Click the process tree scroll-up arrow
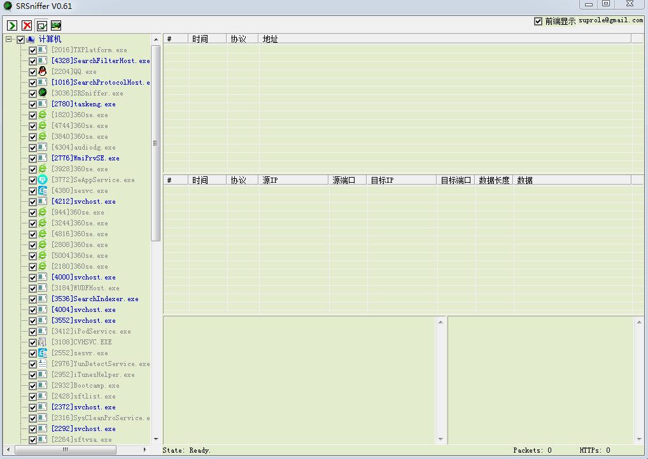648x459 pixels. (x=156, y=39)
